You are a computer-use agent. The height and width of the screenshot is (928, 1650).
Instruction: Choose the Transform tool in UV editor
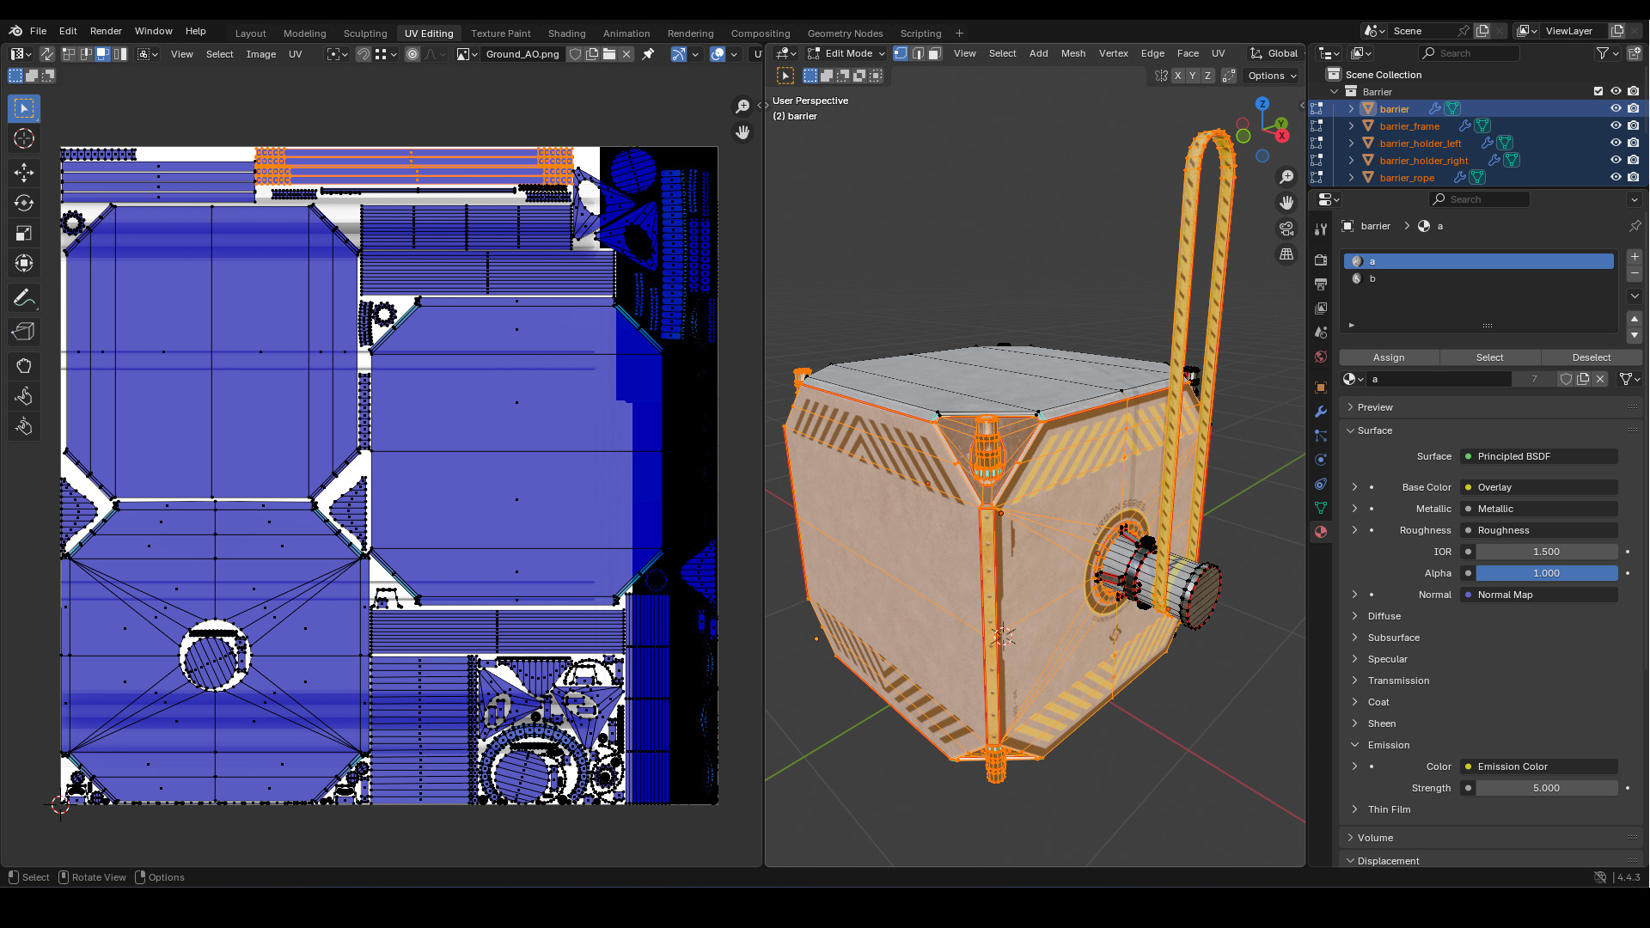(x=24, y=263)
